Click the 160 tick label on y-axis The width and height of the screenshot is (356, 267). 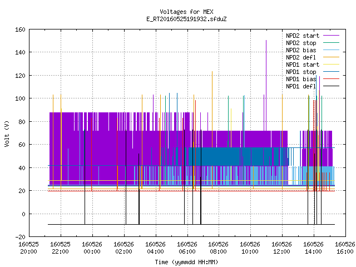(x=20, y=29)
